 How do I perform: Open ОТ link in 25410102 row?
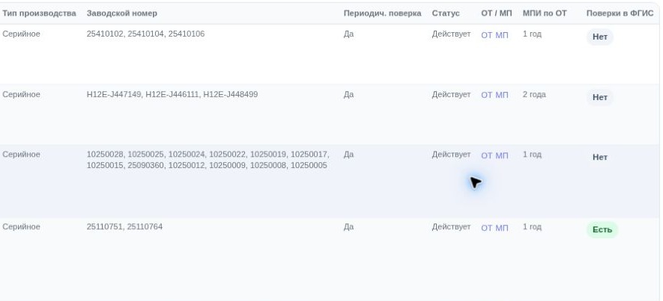pos(486,35)
